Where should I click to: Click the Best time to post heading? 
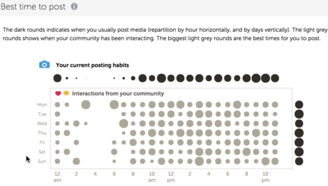tap(33, 6)
